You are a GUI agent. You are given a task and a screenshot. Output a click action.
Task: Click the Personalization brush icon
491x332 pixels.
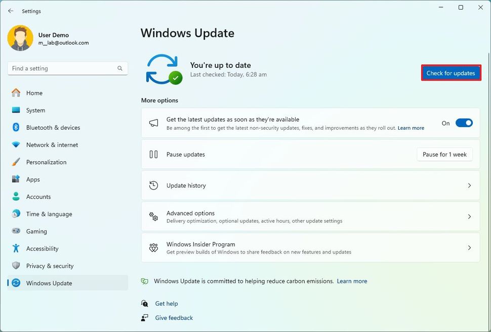[x=16, y=162]
